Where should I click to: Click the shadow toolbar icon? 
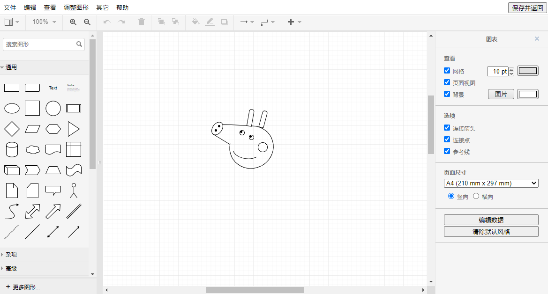point(224,22)
